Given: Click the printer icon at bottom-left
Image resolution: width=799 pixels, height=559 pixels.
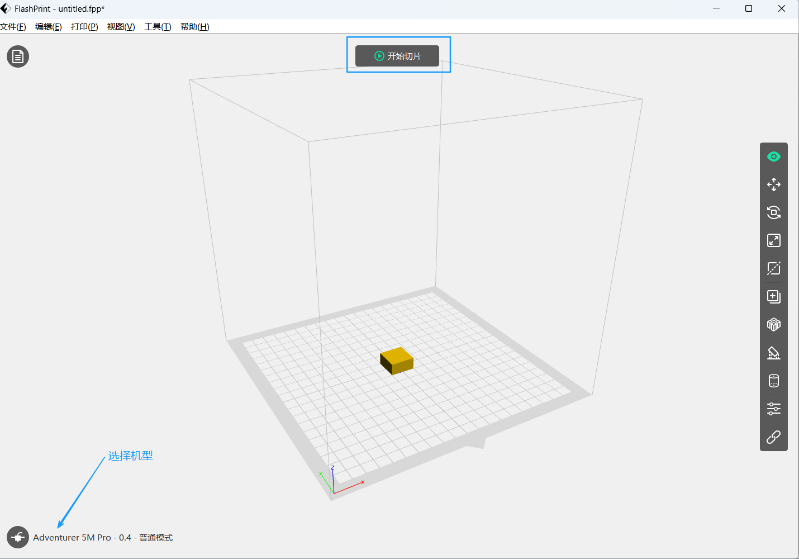Looking at the screenshot, I should [x=18, y=537].
